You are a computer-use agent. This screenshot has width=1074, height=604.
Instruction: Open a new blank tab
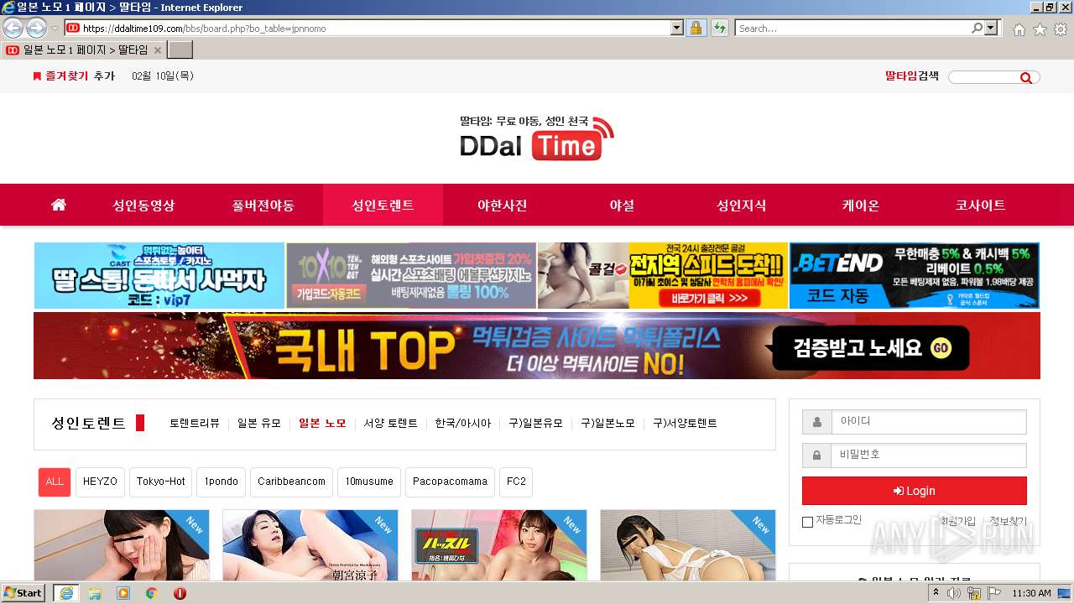(180, 50)
